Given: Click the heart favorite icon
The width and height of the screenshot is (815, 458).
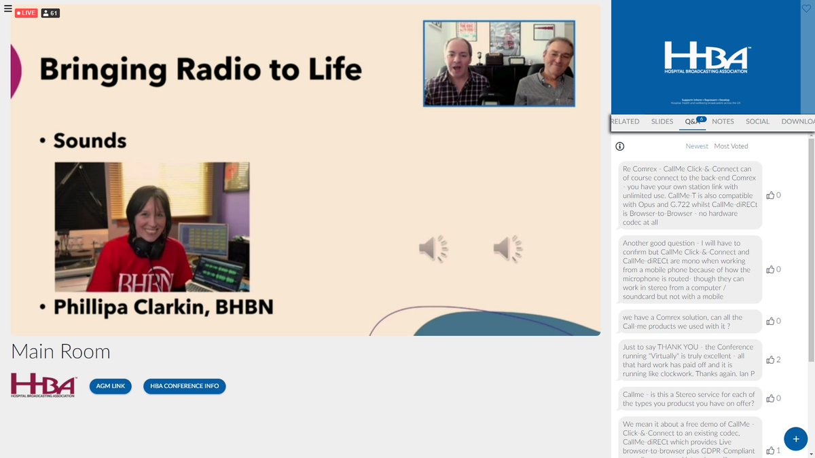Looking at the screenshot, I should [x=806, y=9].
